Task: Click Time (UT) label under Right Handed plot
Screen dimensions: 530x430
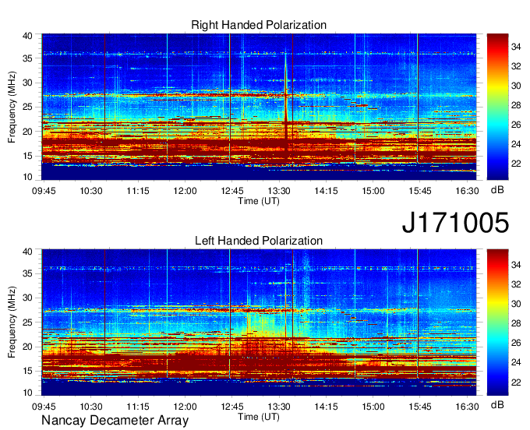Action: pyautogui.click(x=259, y=201)
